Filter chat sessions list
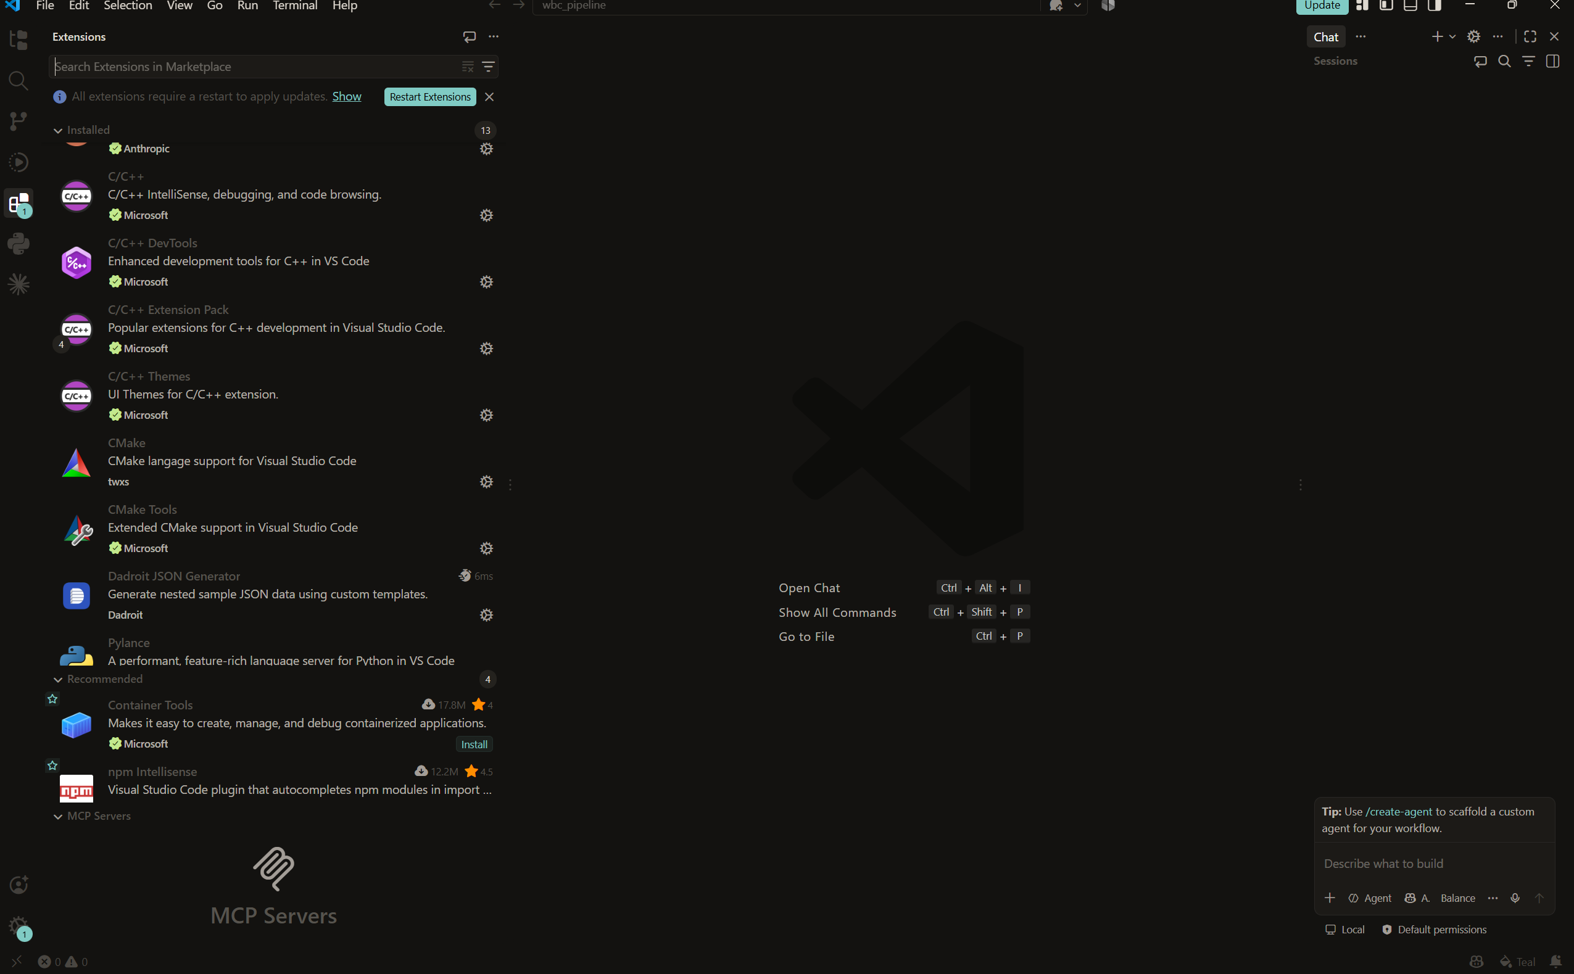 click(x=1528, y=61)
